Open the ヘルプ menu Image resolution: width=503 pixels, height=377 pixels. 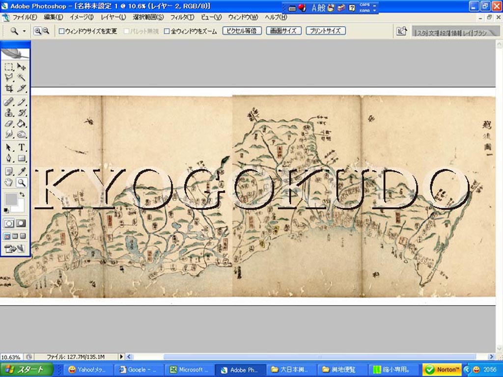[276, 17]
